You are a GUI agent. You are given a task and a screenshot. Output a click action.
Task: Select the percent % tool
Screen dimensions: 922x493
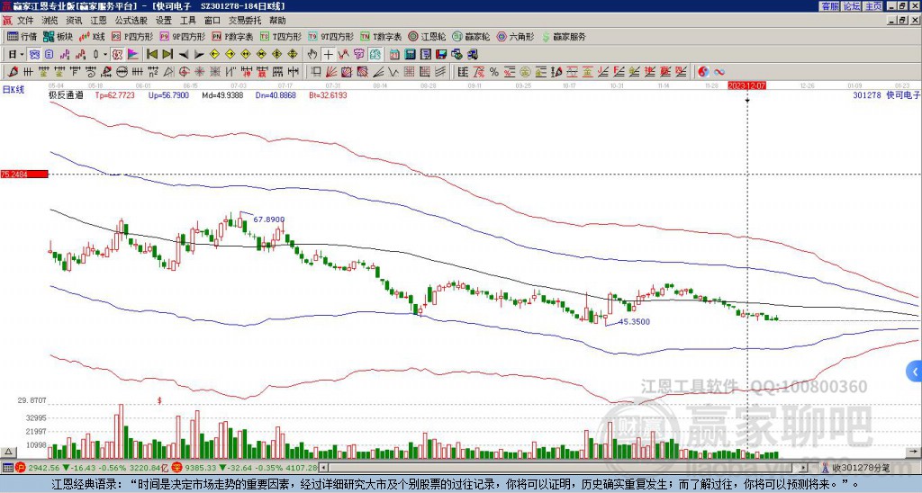click(x=494, y=72)
